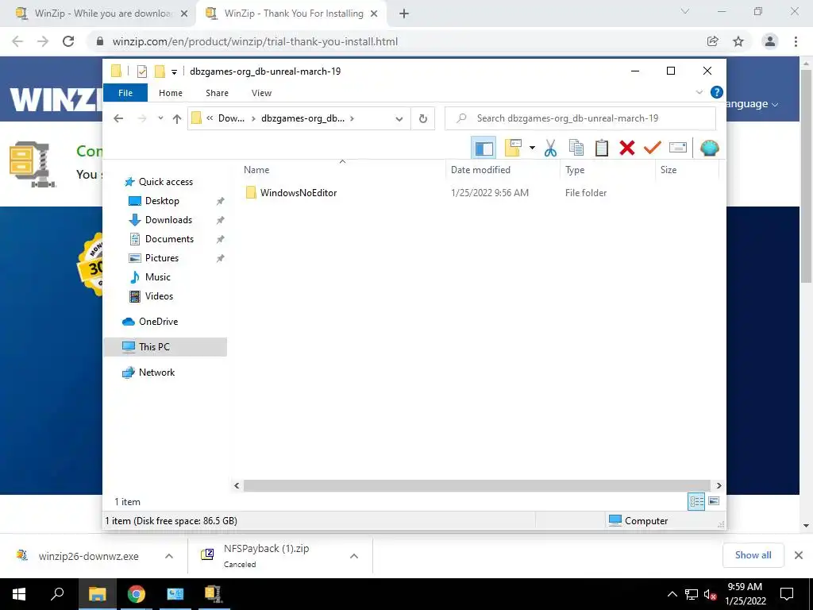Viewport: 813px width, 610px height.
Task: Select OneDrive in navigation pane
Action: [x=158, y=322]
